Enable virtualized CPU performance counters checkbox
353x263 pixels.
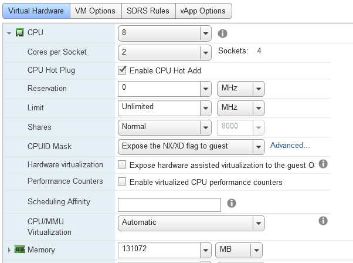(123, 182)
